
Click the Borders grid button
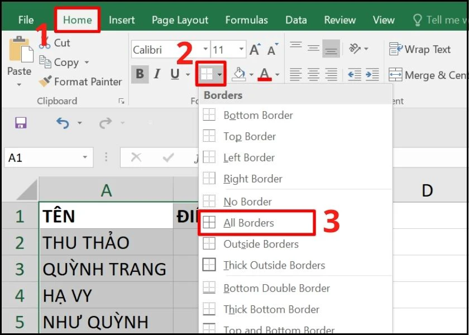(x=207, y=74)
